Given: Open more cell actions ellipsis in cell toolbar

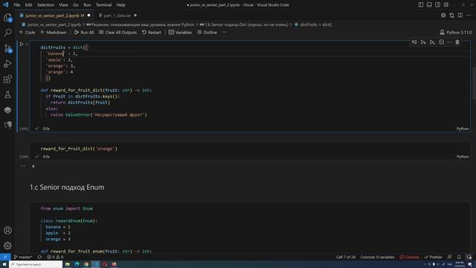Looking at the screenshot, I should (x=449, y=42).
